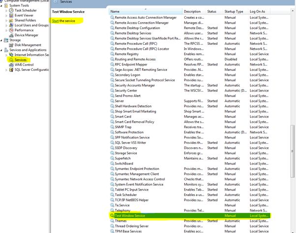This screenshot has height=233, width=296.
Task: Click the gear icon beside Send Promo Alert
Action: point(112,96)
